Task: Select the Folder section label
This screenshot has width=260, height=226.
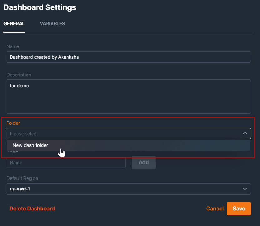Action: tap(13, 123)
